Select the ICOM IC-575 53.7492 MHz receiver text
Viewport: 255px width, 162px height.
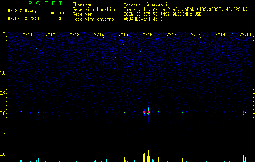[163, 14]
